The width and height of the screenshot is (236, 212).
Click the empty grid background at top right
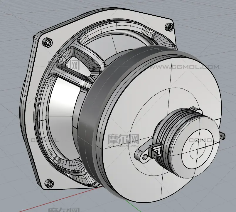(211, 18)
